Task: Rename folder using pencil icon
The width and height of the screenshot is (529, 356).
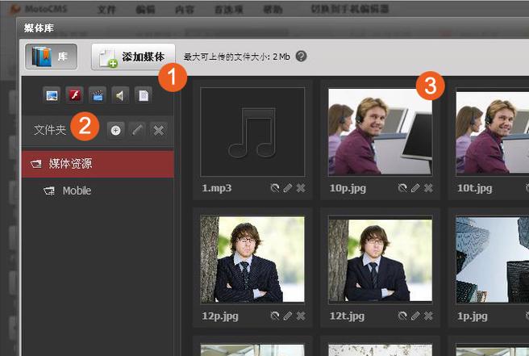Action: [137, 131]
